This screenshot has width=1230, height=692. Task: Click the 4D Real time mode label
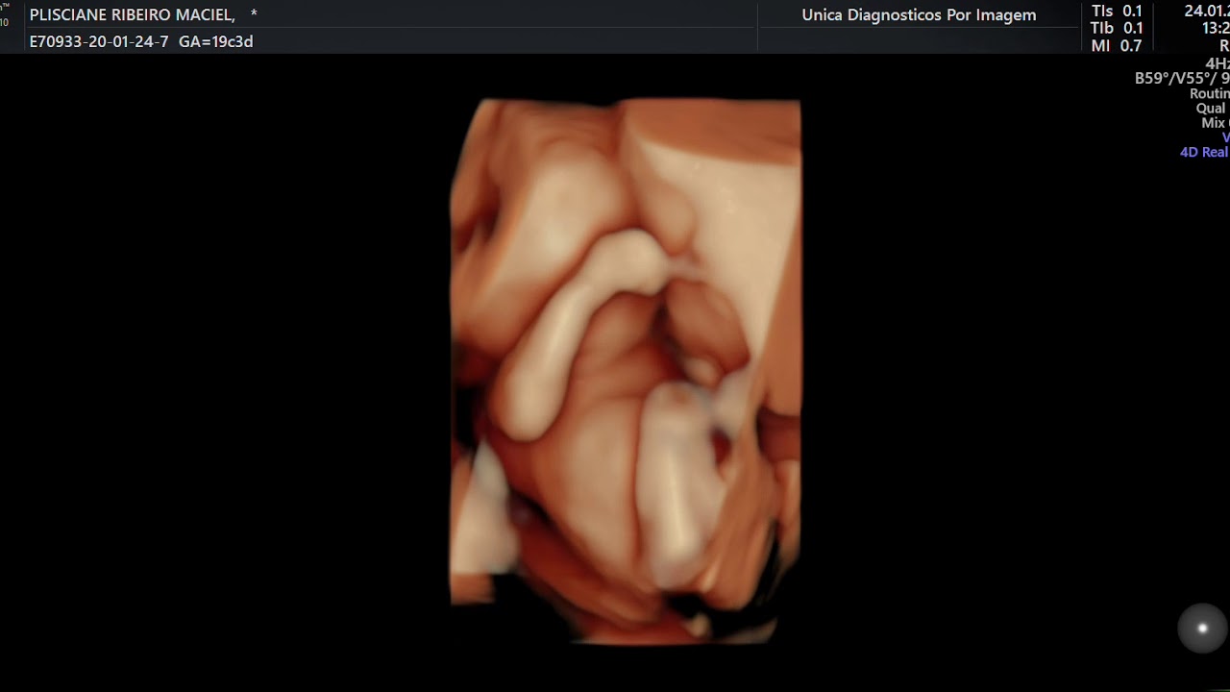click(1205, 152)
